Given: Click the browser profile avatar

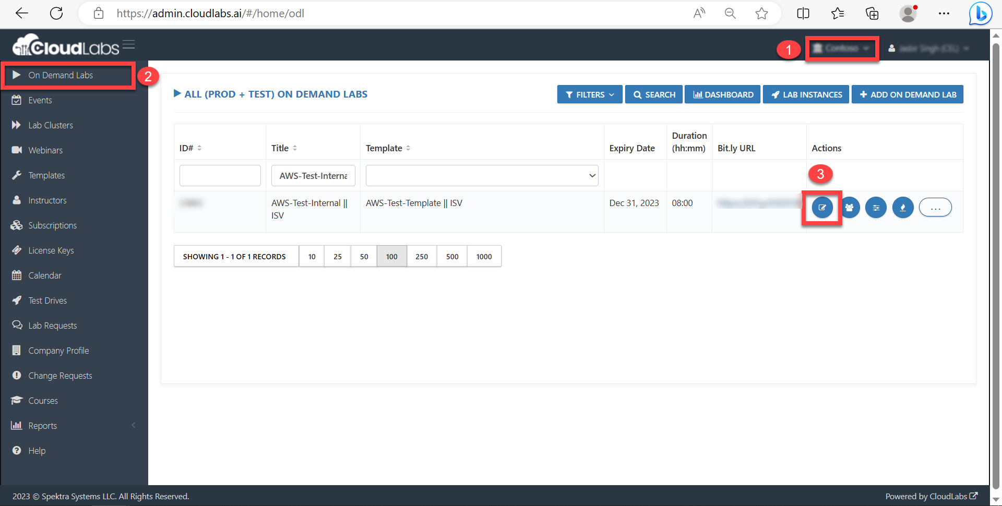Looking at the screenshot, I should pyautogui.click(x=908, y=14).
